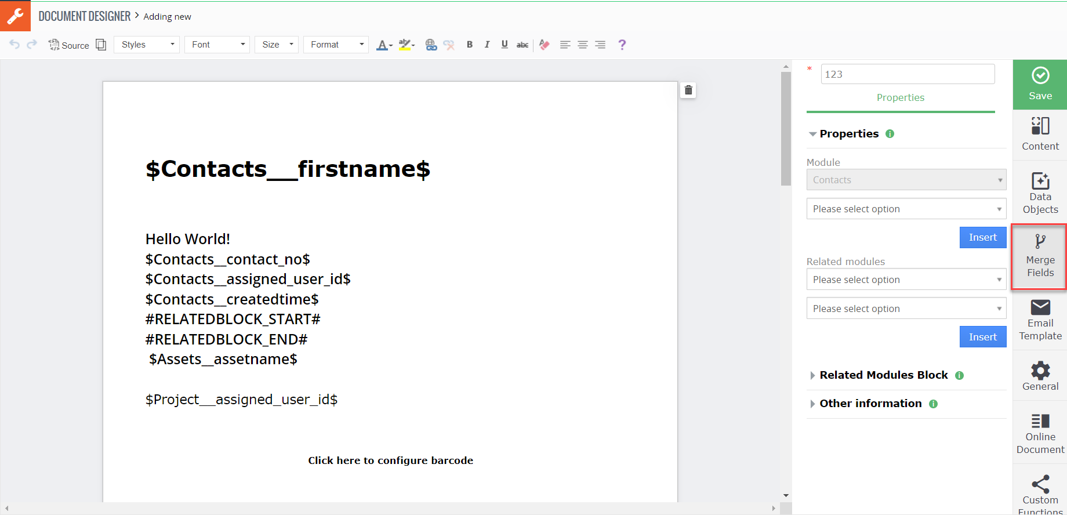
Task: Click Insert below the Module field dropdown
Action: click(x=983, y=237)
